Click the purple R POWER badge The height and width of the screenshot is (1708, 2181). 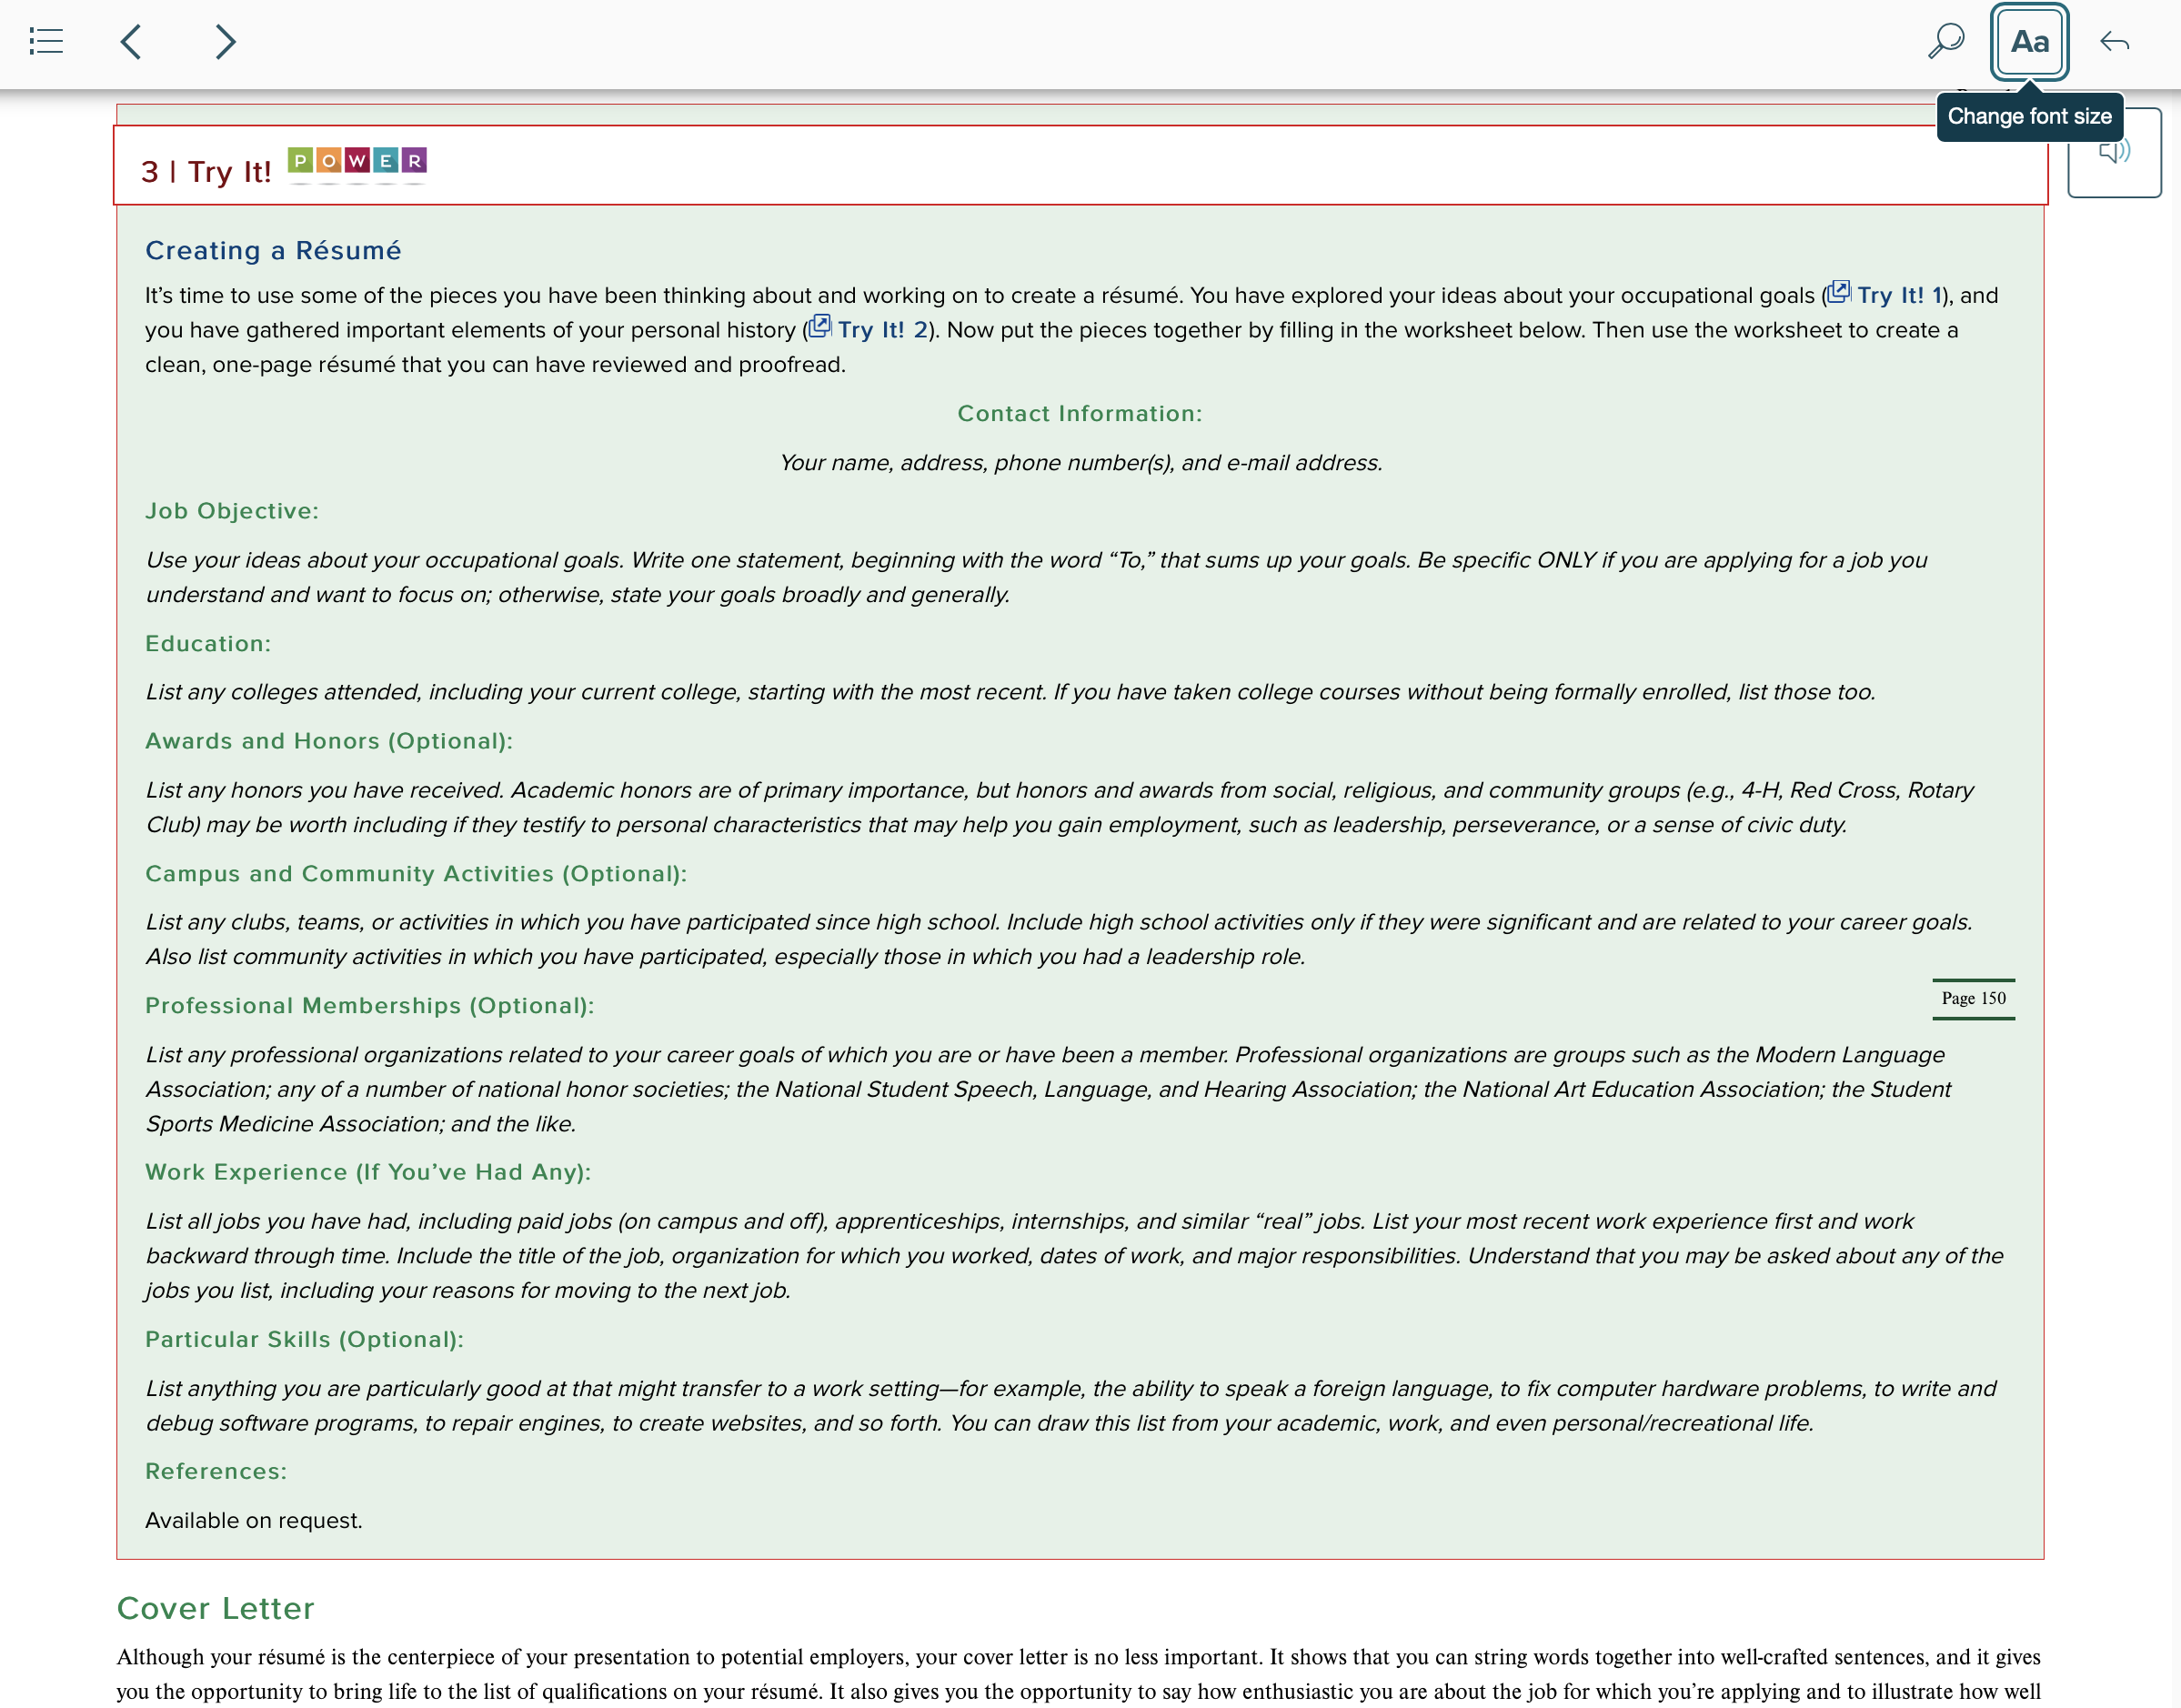point(414,160)
